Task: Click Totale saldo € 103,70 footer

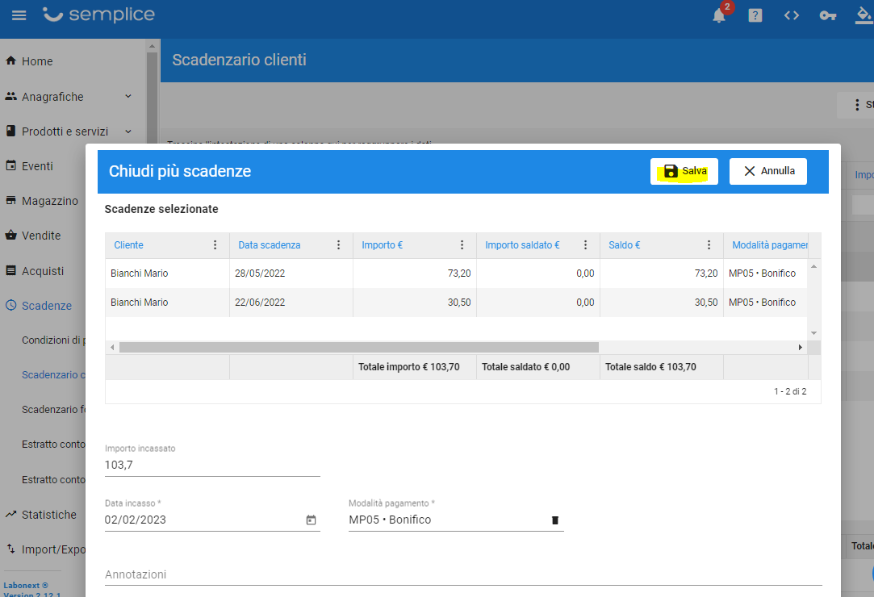Action: 650,367
